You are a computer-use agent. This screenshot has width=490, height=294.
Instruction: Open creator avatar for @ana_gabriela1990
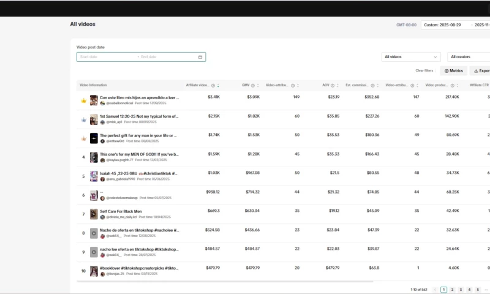point(102,179)
